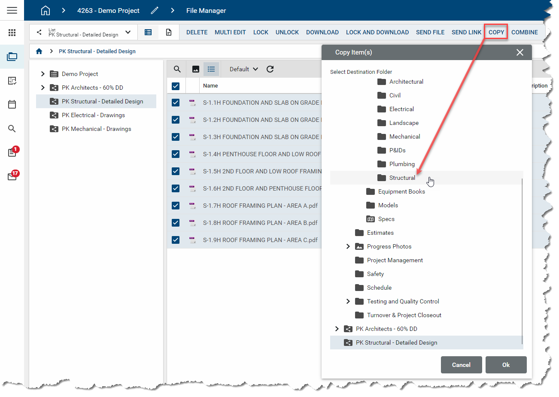This screenshot has height=397, width=559.
Task: Switch to thumbnail image view icon
Action: [196, 69]
